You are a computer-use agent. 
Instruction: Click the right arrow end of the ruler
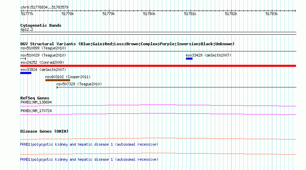[295, 11]
